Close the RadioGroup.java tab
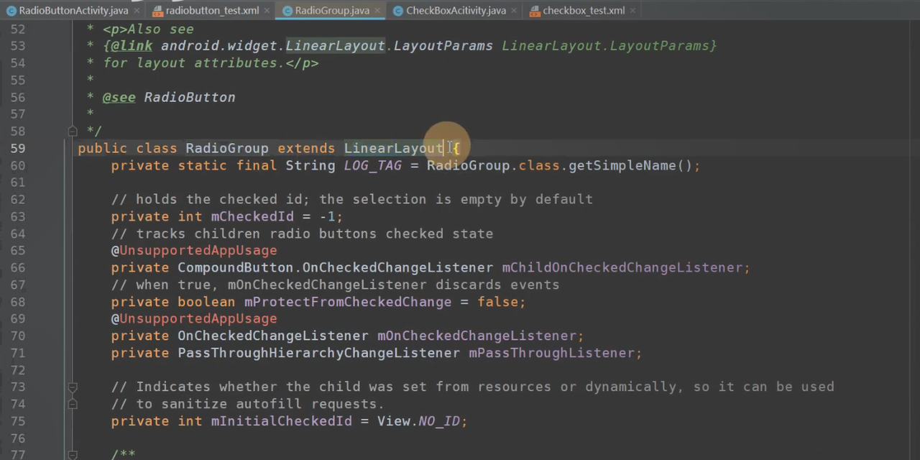 point(378,10)
